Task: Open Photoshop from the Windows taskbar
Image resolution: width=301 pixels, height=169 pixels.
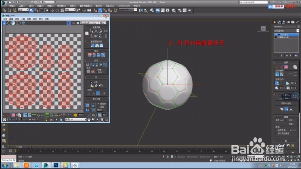Action: coord(56,165)
